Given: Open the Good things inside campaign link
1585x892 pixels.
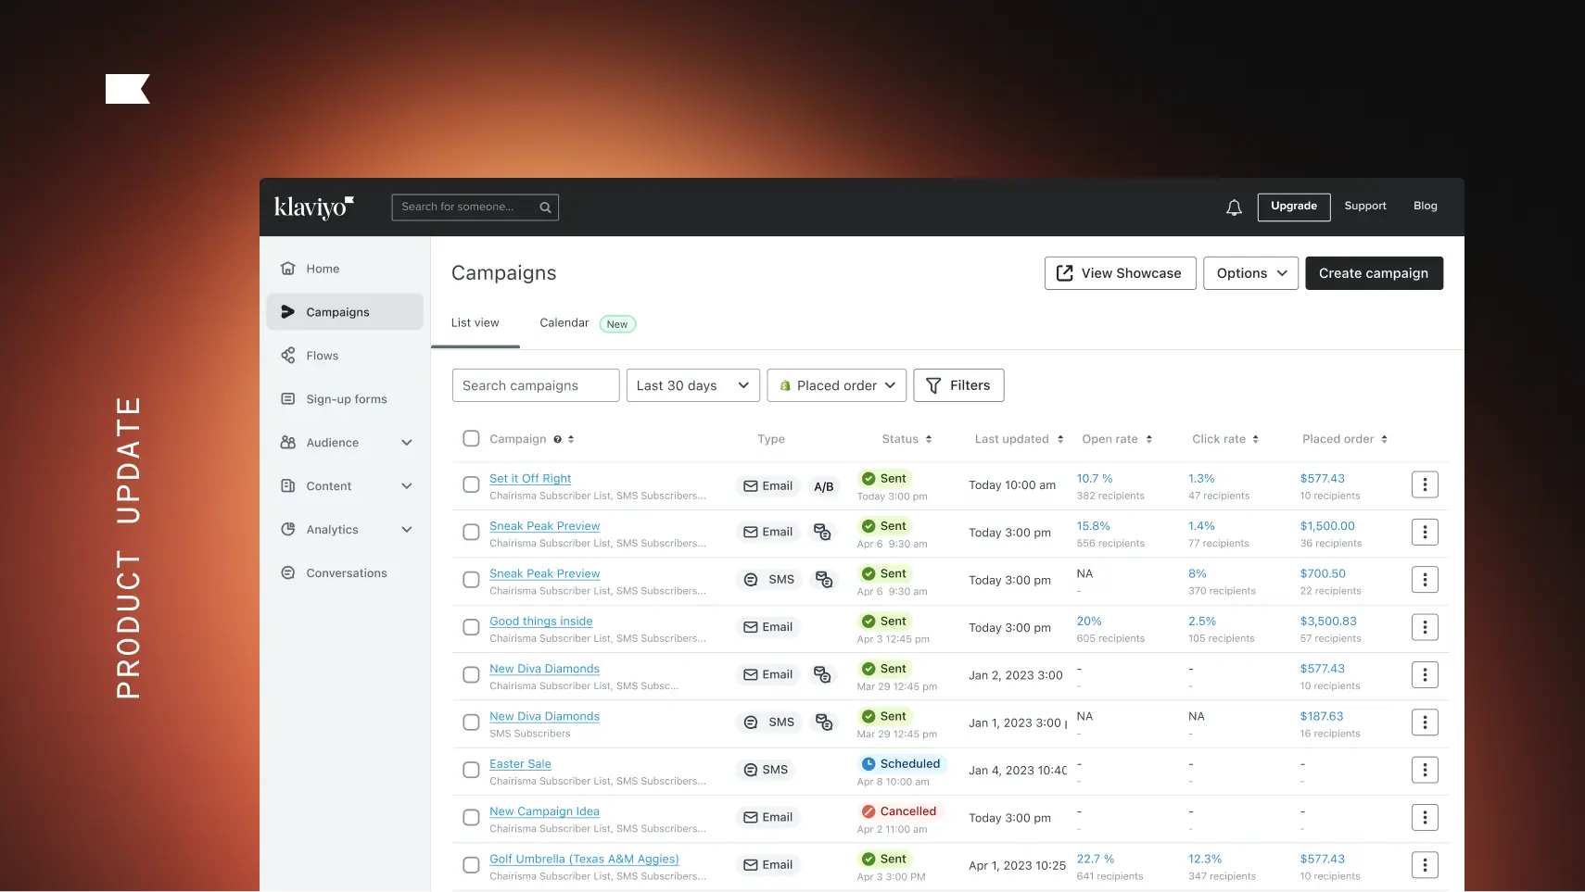Looking at the screenshot, I should tap(541, 622).
